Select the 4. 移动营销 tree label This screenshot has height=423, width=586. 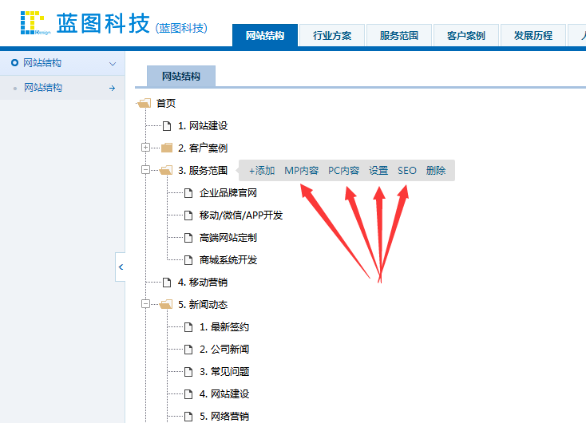[x=203, y=283]
